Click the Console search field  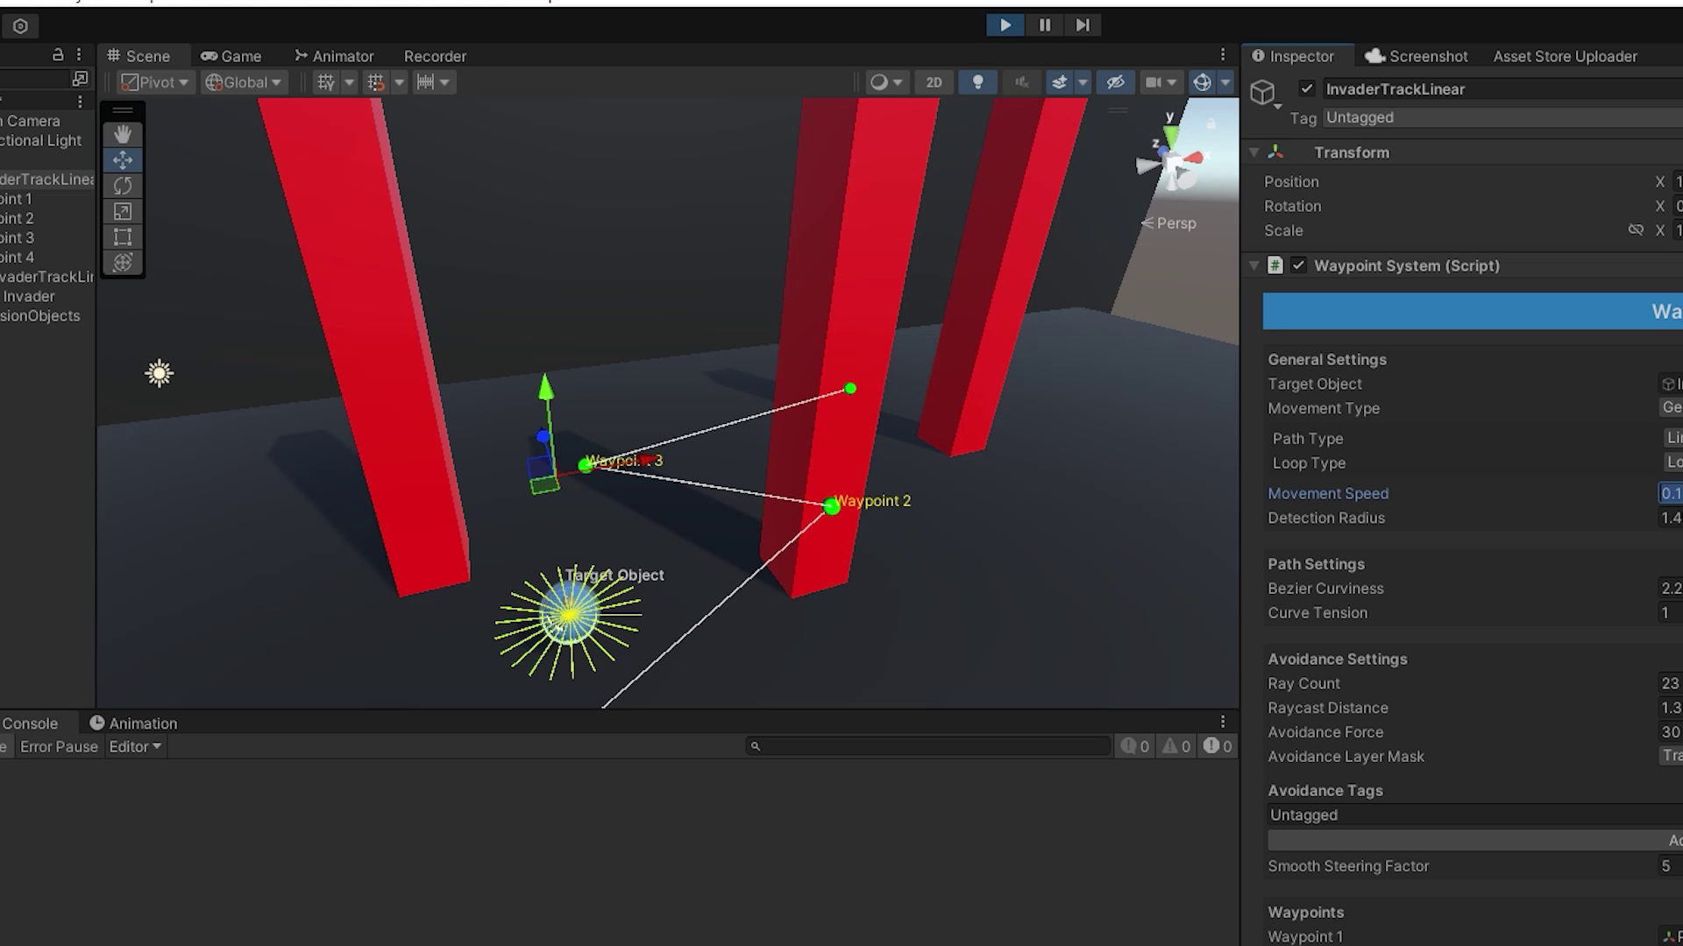[x=928, y=746]
